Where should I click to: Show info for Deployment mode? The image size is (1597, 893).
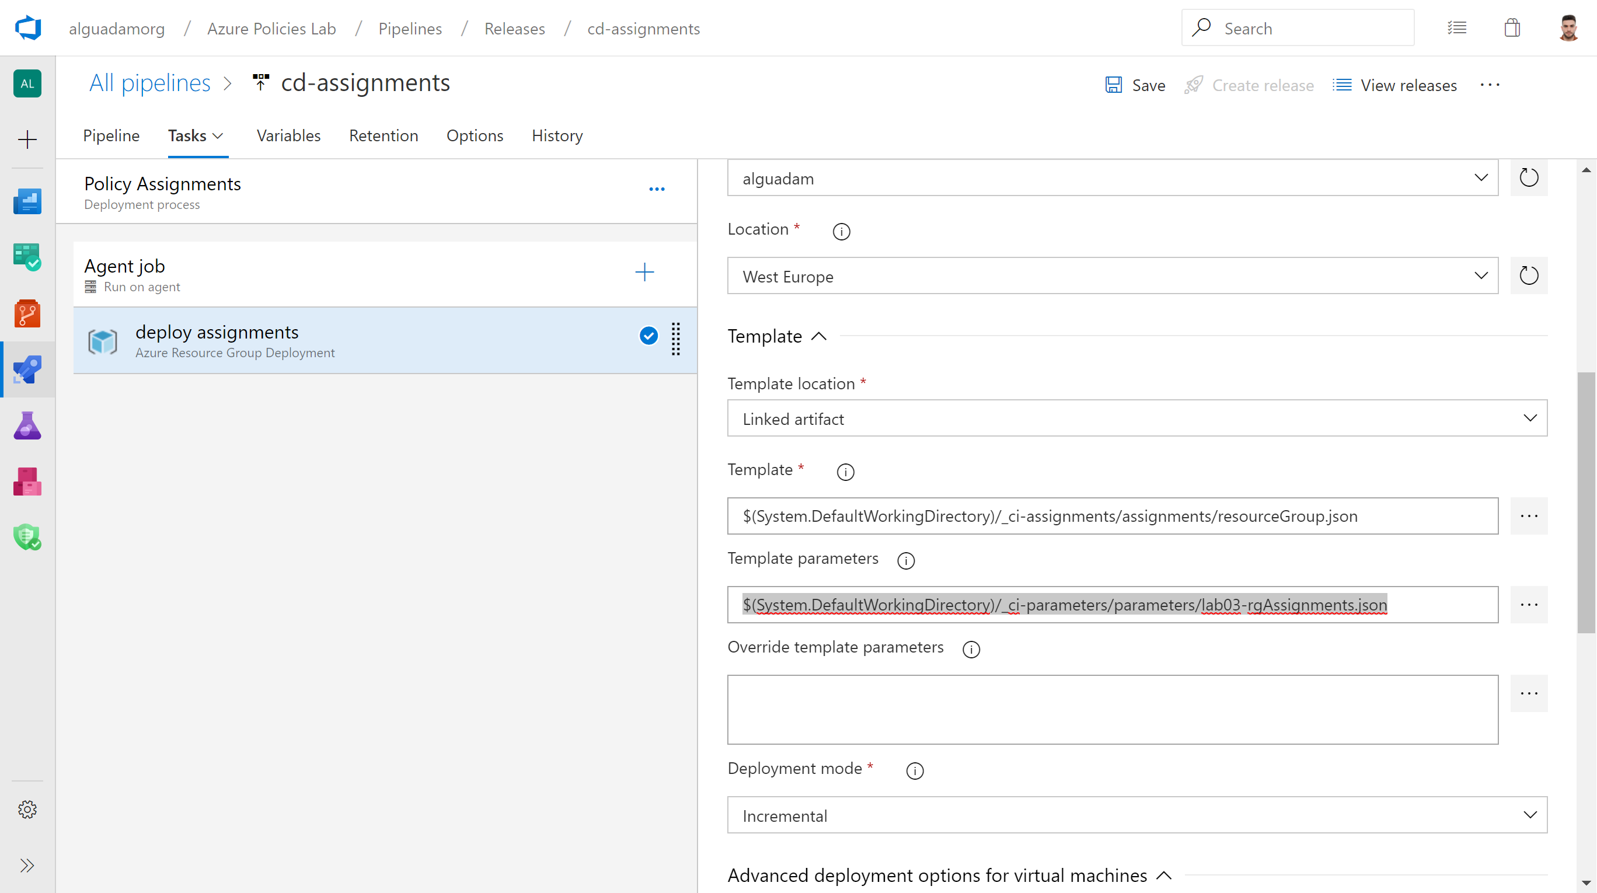(x=915, y=770)
